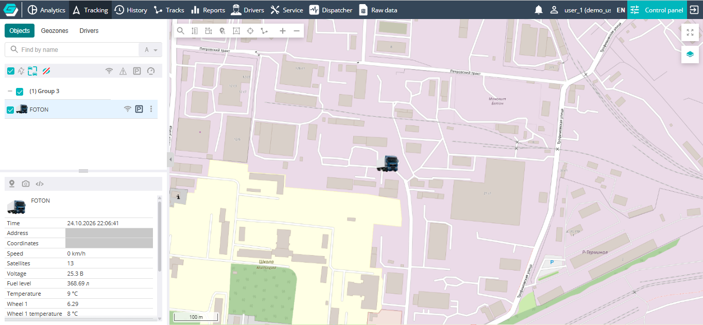Open the Raw data section
This screenshot has height=325, width=703.
click(x=379, y=10)
